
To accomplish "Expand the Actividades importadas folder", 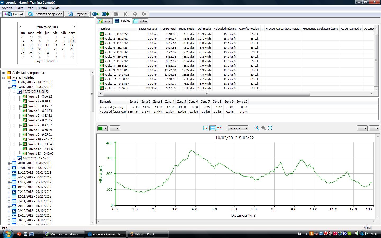I will pos(4,73).
